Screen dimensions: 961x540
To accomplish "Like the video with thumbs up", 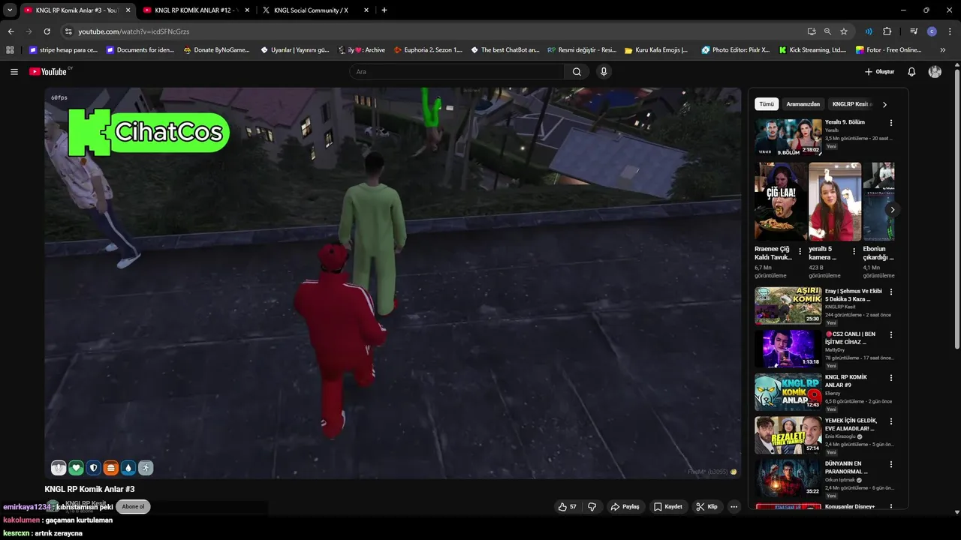I will coord(568,507).
